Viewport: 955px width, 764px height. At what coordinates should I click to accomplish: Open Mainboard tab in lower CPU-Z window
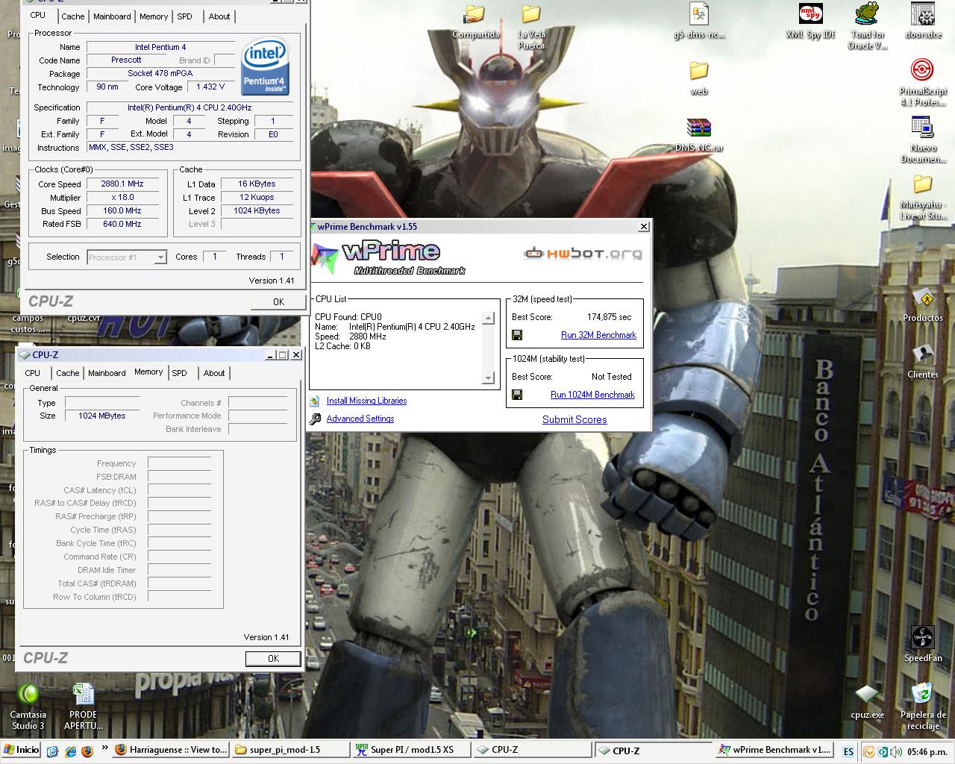(107, 373)
